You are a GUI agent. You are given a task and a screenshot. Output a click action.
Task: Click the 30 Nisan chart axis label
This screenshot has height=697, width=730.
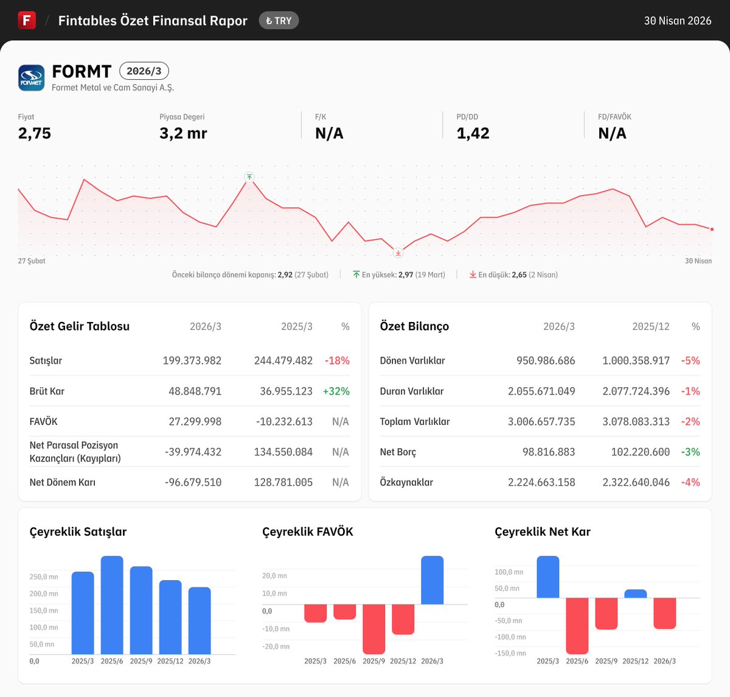coord(698,261)
